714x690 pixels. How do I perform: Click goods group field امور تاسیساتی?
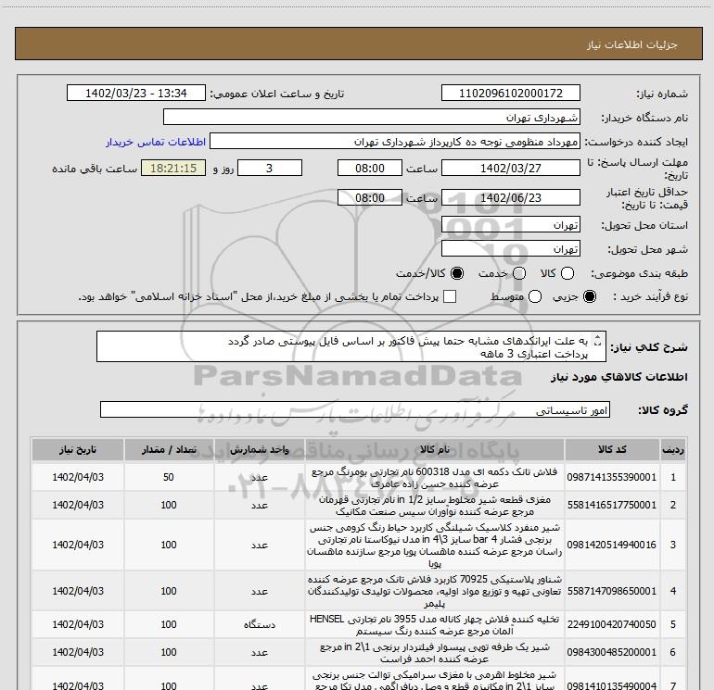click(355, 409)
